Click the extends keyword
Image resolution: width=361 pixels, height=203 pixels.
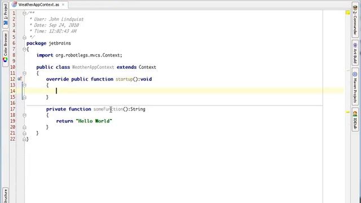click(126, 67)
